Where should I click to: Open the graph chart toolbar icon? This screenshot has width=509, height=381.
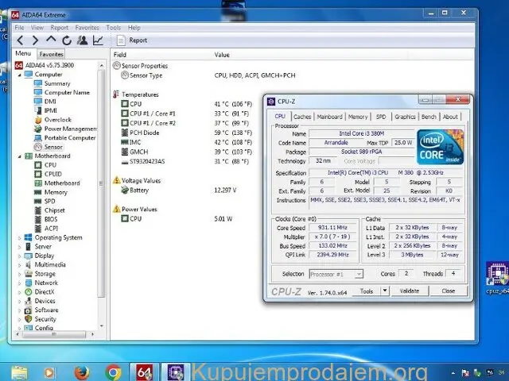[x=98, y=40]
